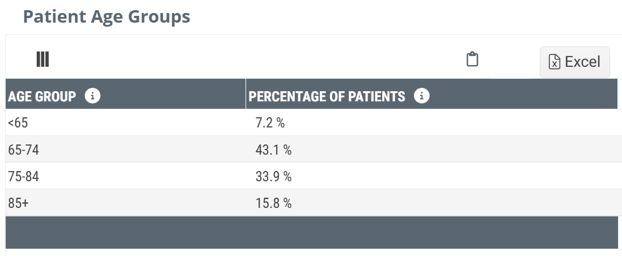Screen dimensions: 622x256
Task: Click the 15.8 % percentage cell
Action: point(273,203)
